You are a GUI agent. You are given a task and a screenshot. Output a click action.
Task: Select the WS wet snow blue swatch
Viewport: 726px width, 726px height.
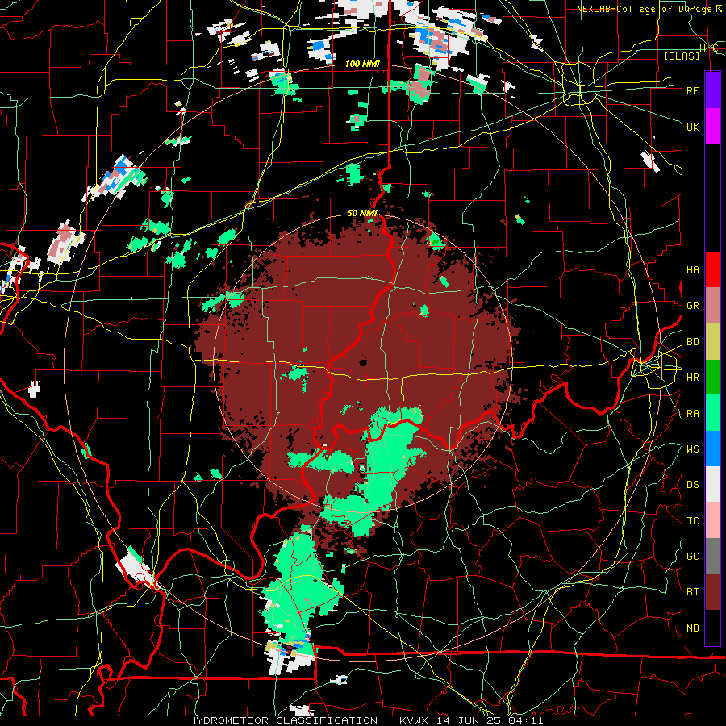click(x=712, y=449)
